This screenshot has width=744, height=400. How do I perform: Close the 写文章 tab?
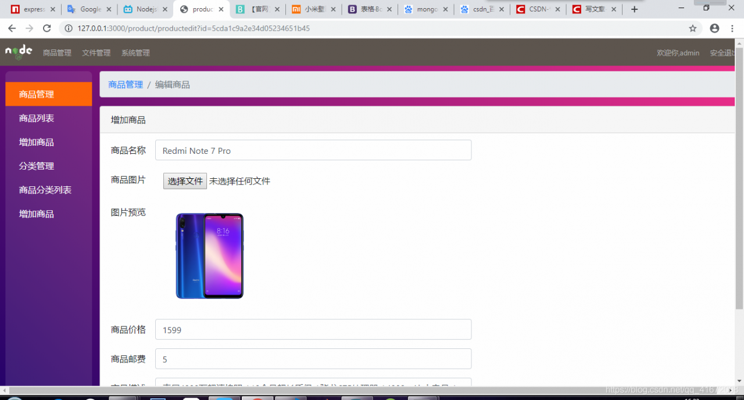point(614,9)
